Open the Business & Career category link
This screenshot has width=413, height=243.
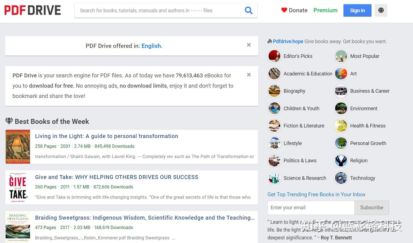pyautogui.click(x=370, y=91)
